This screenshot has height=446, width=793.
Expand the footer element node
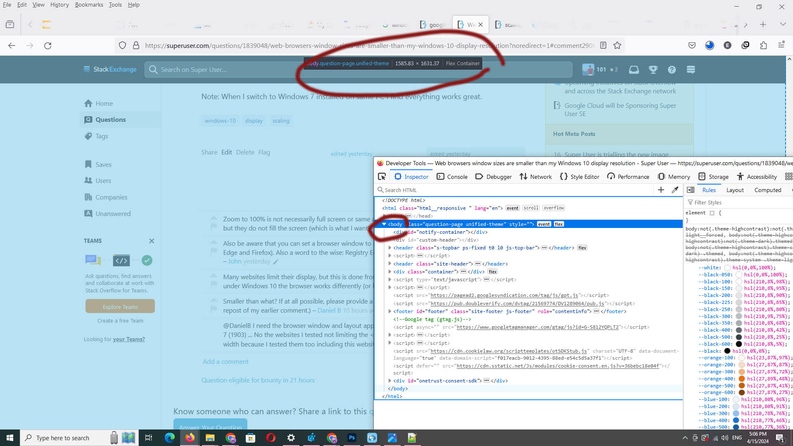point(390,311)
